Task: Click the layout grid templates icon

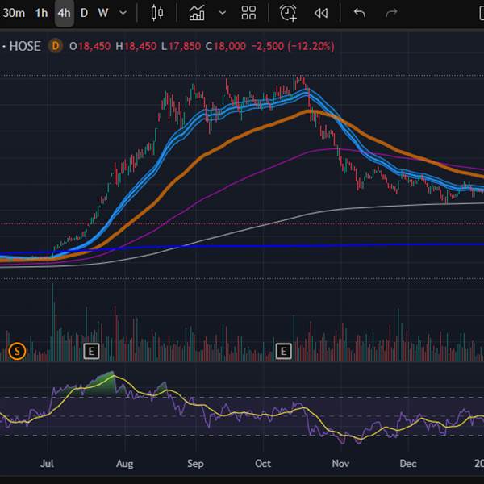Action: (248, 13)
